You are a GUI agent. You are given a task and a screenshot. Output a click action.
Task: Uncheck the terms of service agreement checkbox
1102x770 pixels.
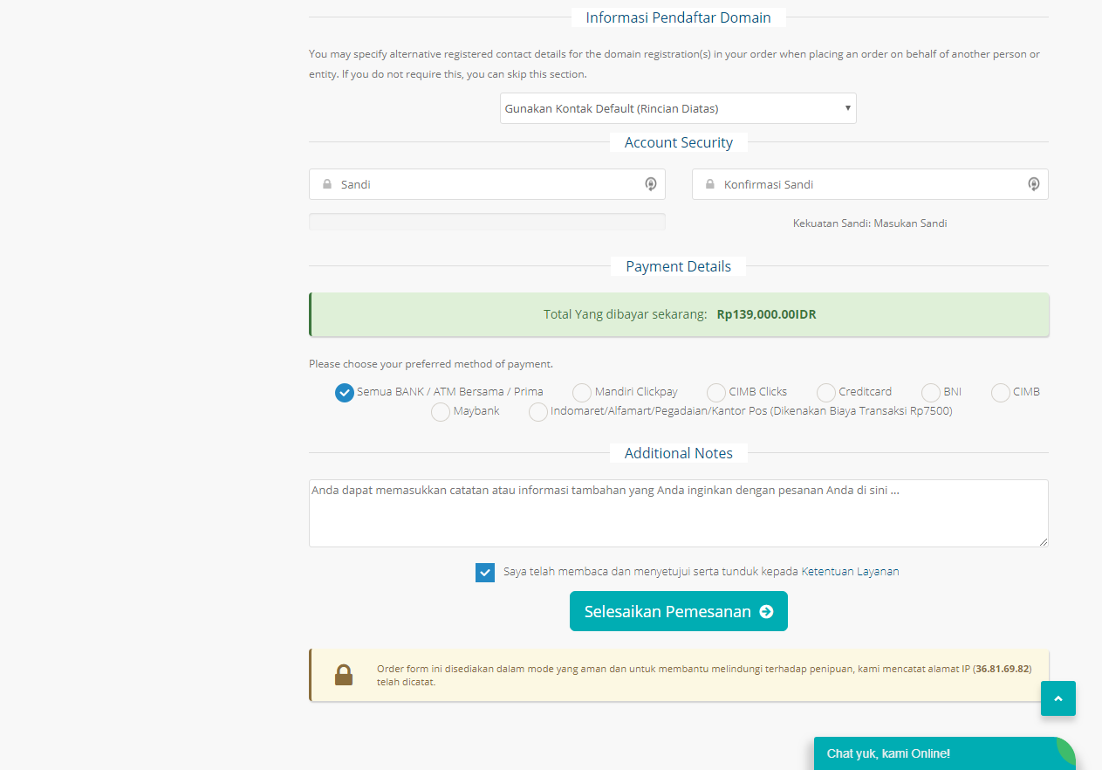(x=485, y=573)
